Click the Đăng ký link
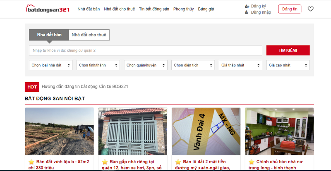Viewport: 331px width, 171px height. 258,6
